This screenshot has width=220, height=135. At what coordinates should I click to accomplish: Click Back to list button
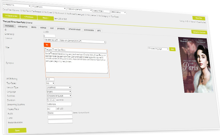(11, 16)
